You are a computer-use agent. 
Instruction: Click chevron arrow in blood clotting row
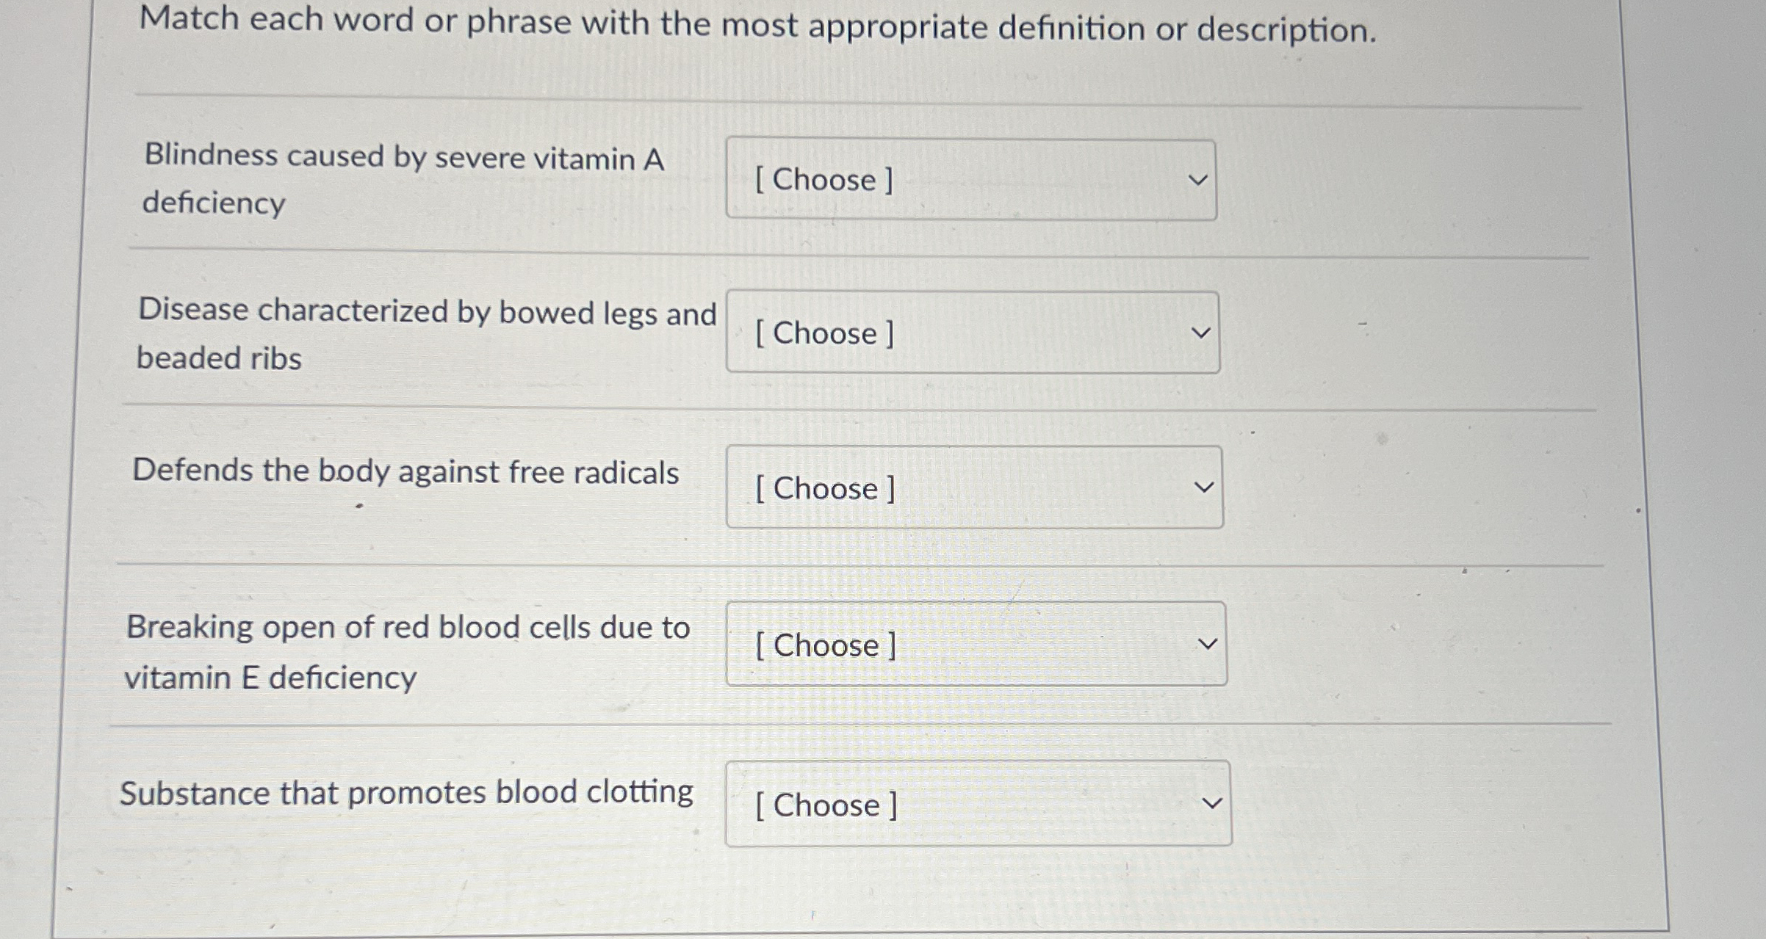[1212, 803]
